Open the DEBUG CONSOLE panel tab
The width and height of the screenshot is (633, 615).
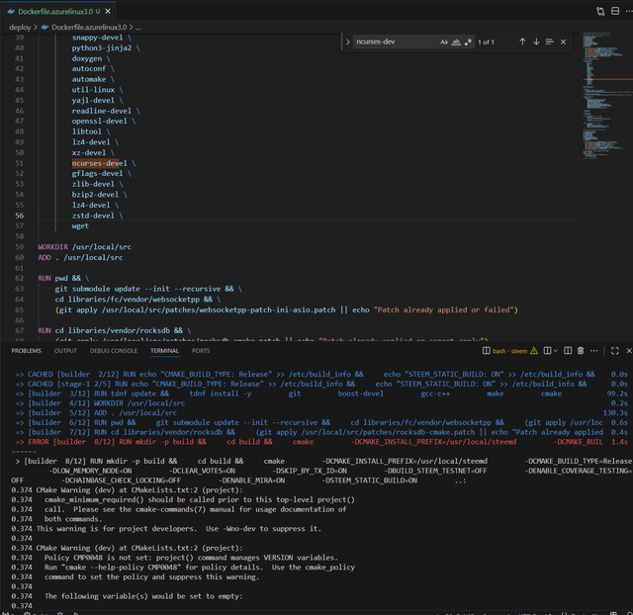pos(114,351)
